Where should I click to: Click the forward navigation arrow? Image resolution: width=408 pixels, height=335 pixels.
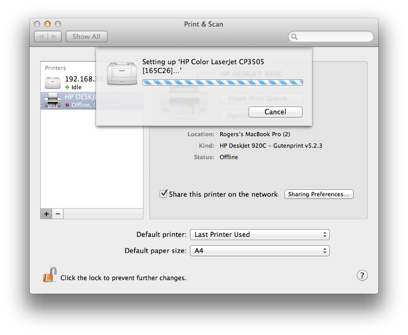click(x=54, y=37)
